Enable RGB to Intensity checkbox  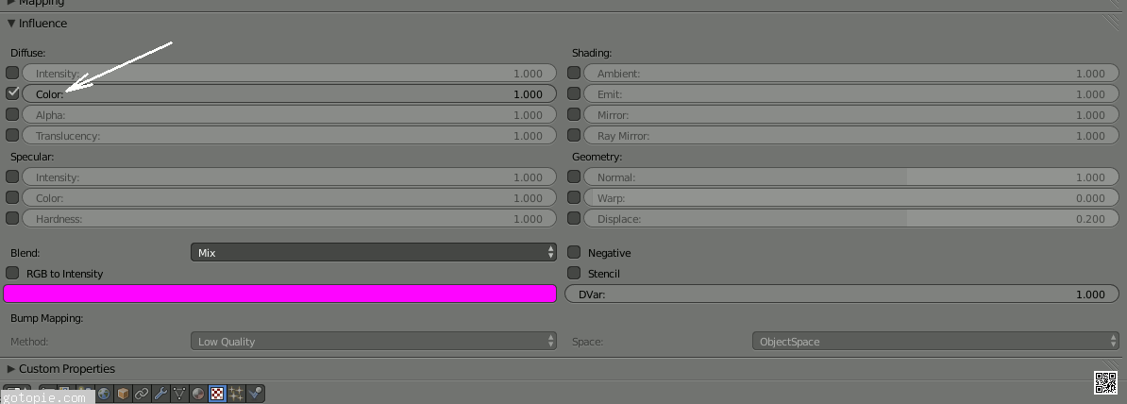pos(12,273)
